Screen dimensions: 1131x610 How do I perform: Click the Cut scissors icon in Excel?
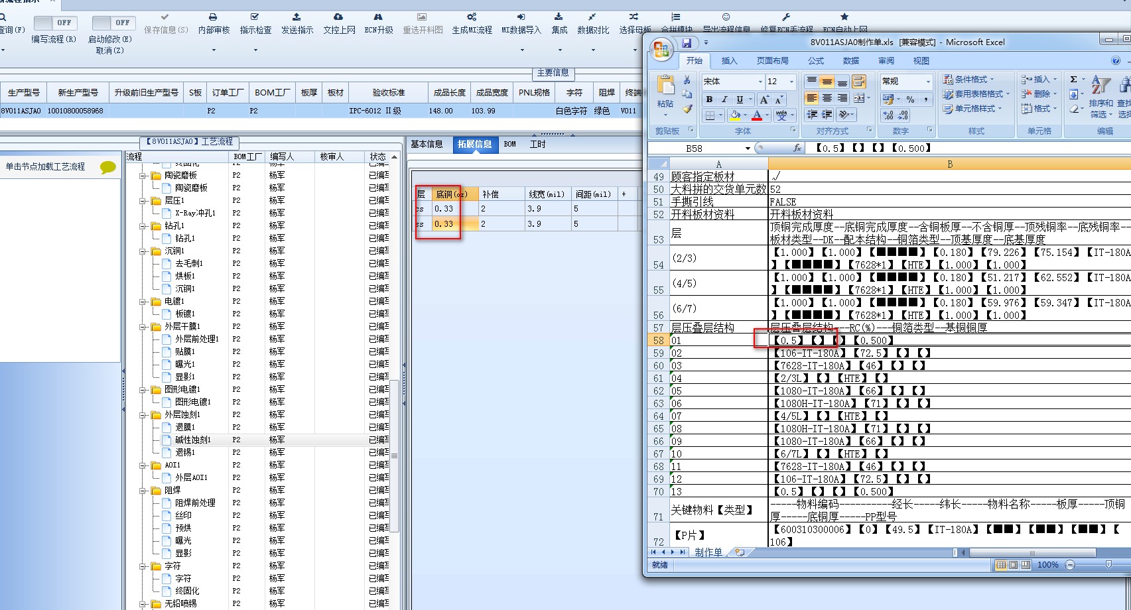pos(687,80)
